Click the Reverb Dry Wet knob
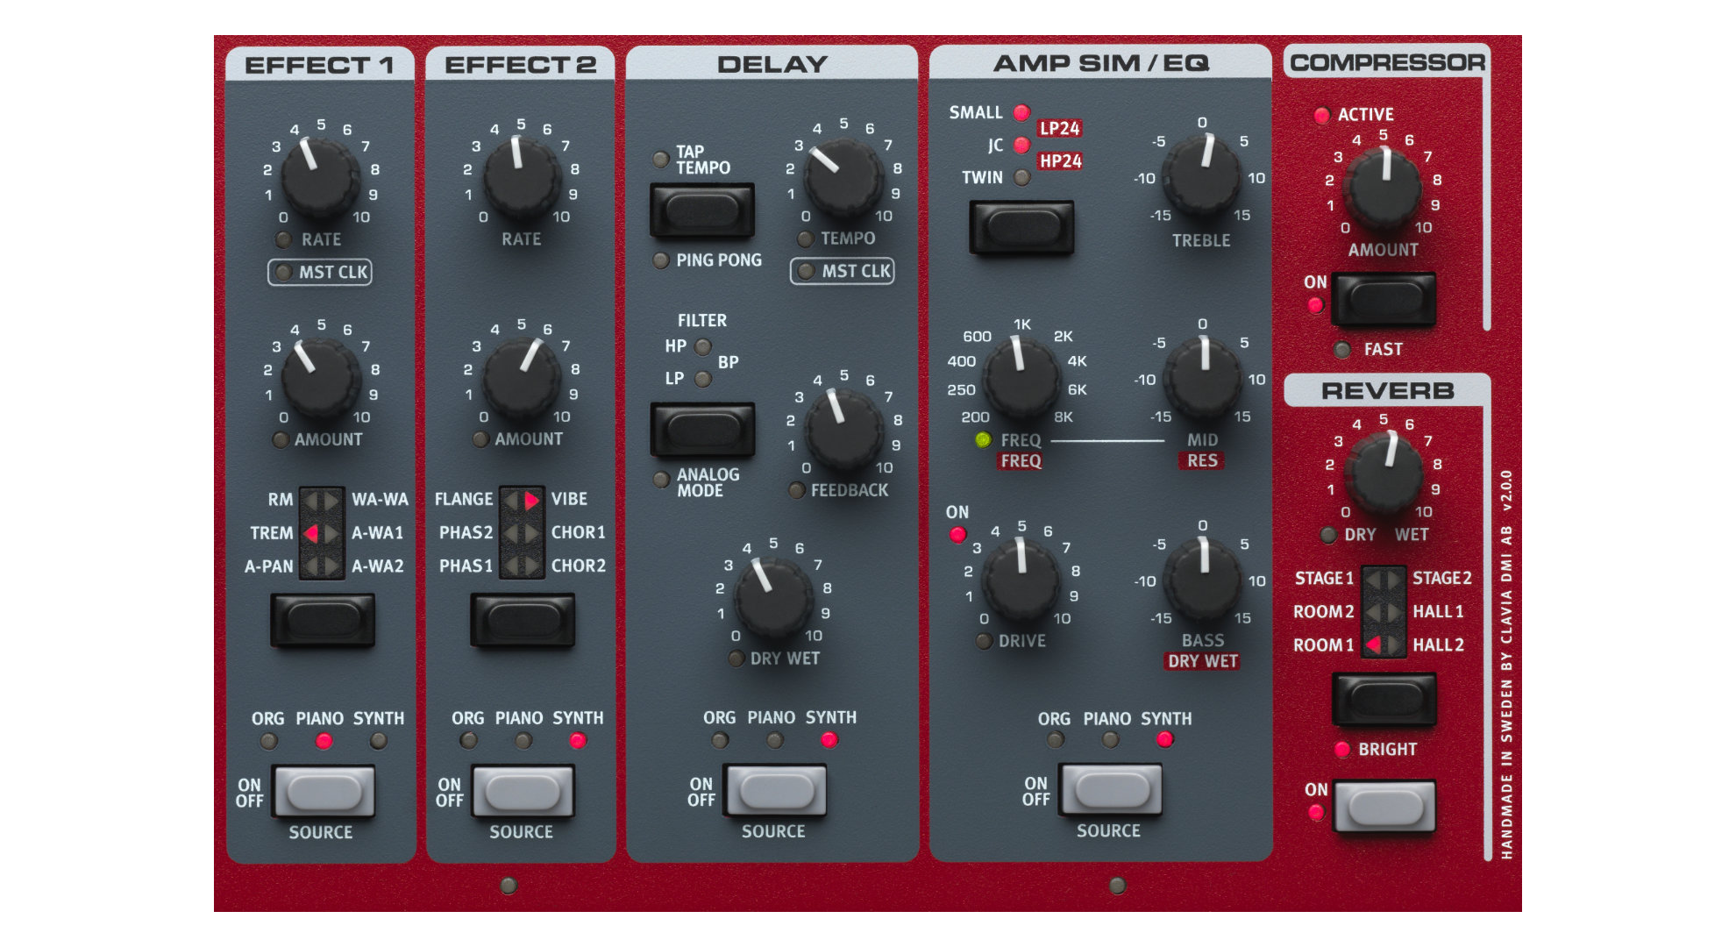1736x947 pixels. pos(1384,473)
